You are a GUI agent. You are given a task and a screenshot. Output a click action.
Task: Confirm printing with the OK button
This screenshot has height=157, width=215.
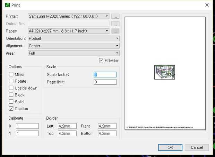(x=170, y=147)
